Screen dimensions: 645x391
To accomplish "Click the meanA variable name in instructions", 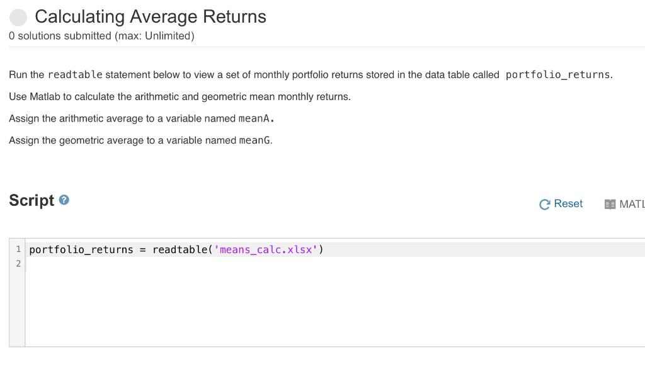I will [255, 118].
